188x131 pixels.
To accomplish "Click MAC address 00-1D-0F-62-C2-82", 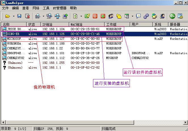I will coord(85,67).
